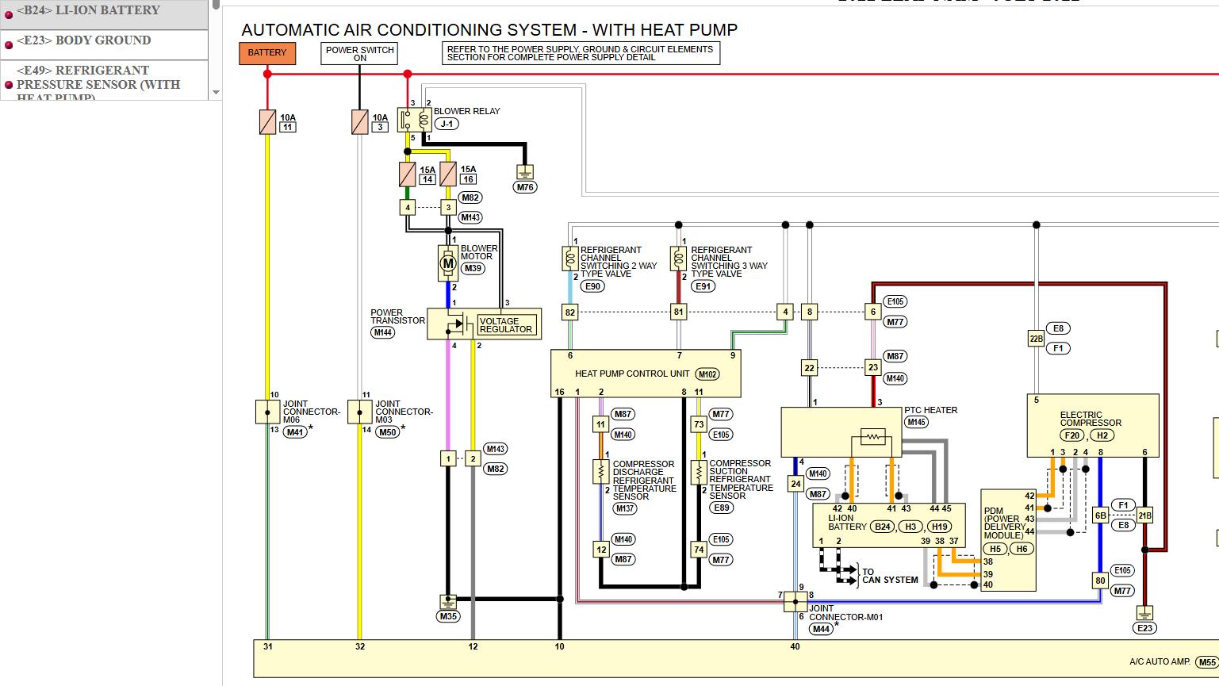Open the M144 power transistor connector label
The image size is (1219, 686).
(383, 332)
